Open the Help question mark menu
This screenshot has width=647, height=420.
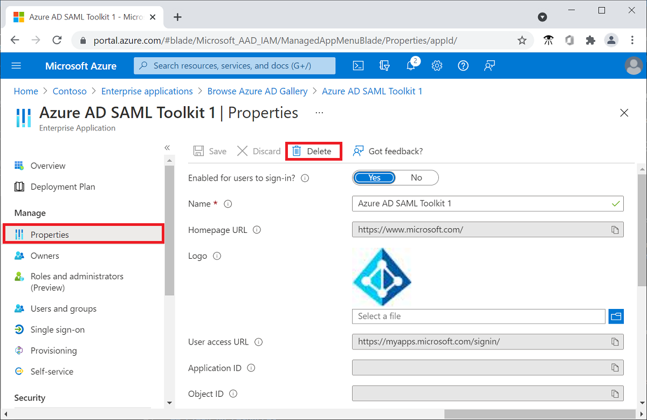tap(463, 66)
